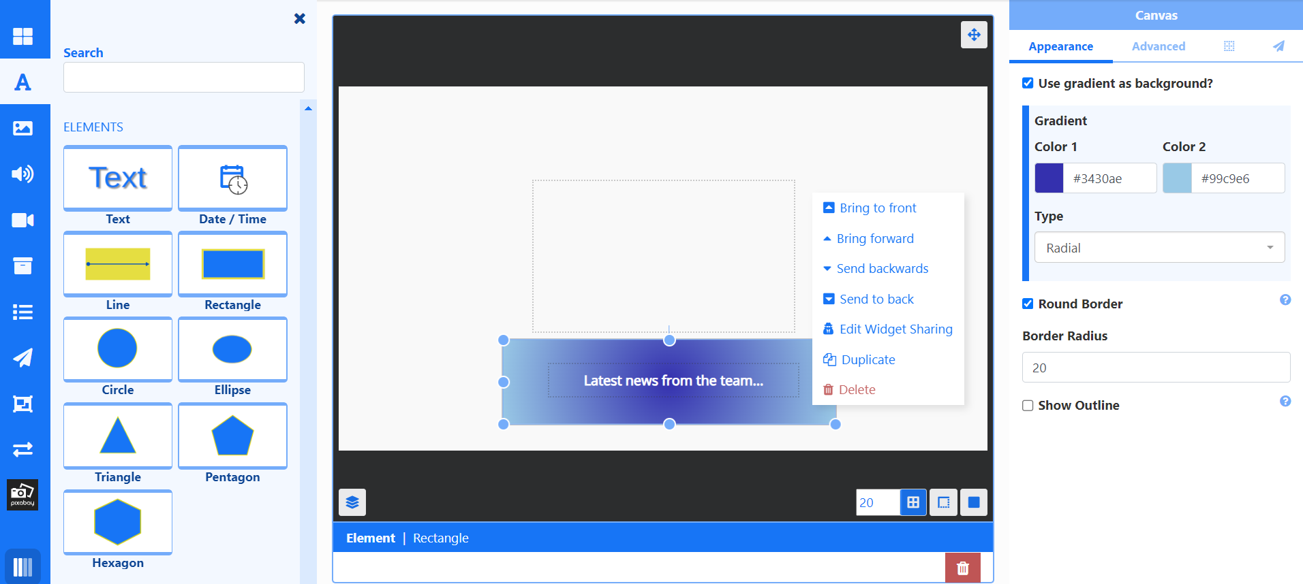Uncheck Use gradient as background
The height and width of the screenshot is (584, 1303).
click(1028, 83)
